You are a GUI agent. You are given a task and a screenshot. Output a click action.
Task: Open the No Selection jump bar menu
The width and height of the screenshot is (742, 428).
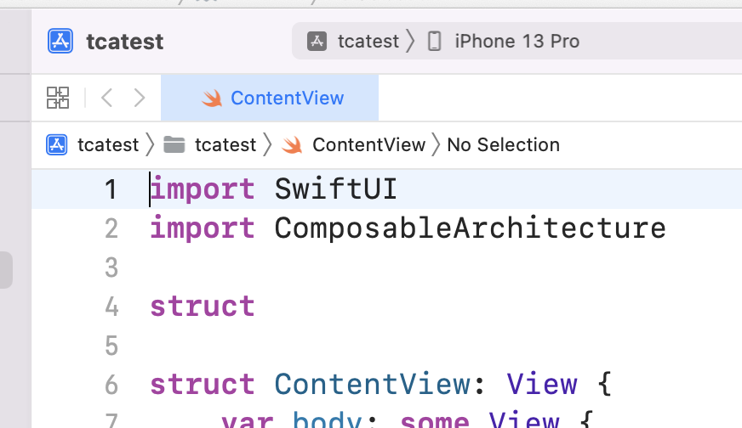point(504,144)
